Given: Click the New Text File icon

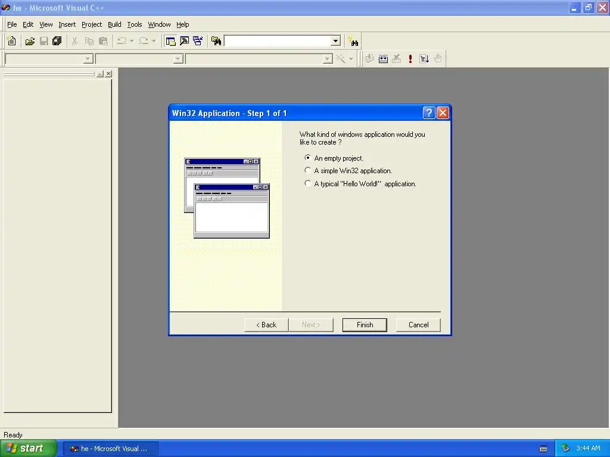Looking at the screenshot, I should tap(11, 41).
